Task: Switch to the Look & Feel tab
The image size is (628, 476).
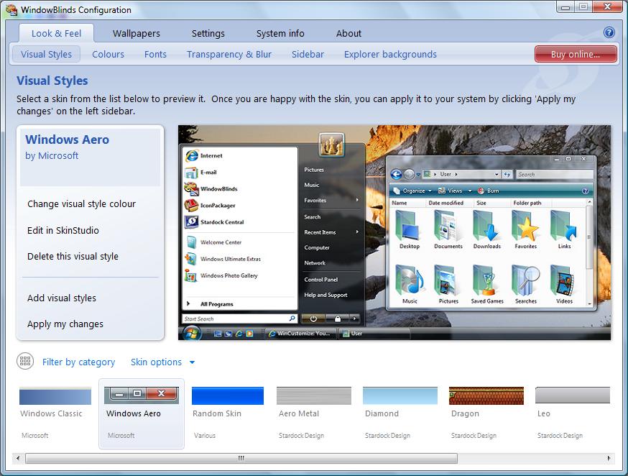Action: pyautogui.click(x=56, y=33)
